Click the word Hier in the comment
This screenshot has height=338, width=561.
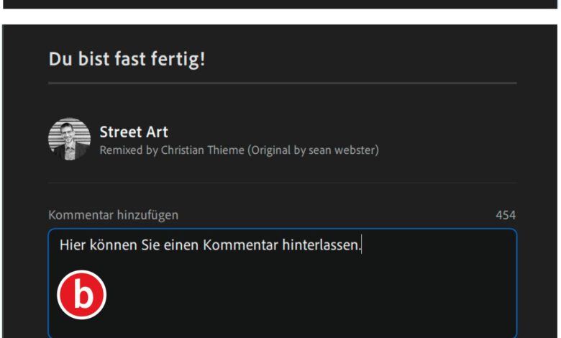click(x=73, y=245)
